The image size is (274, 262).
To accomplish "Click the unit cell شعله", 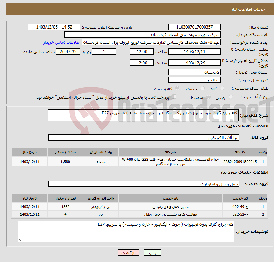I will [x=101, y=162].
